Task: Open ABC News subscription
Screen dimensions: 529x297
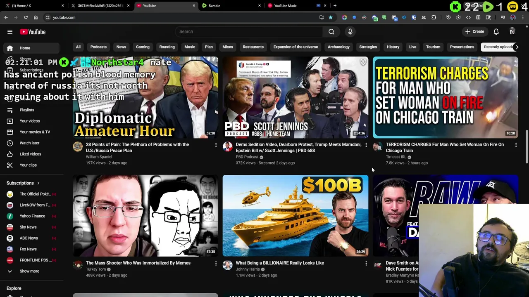Action: 32,238
